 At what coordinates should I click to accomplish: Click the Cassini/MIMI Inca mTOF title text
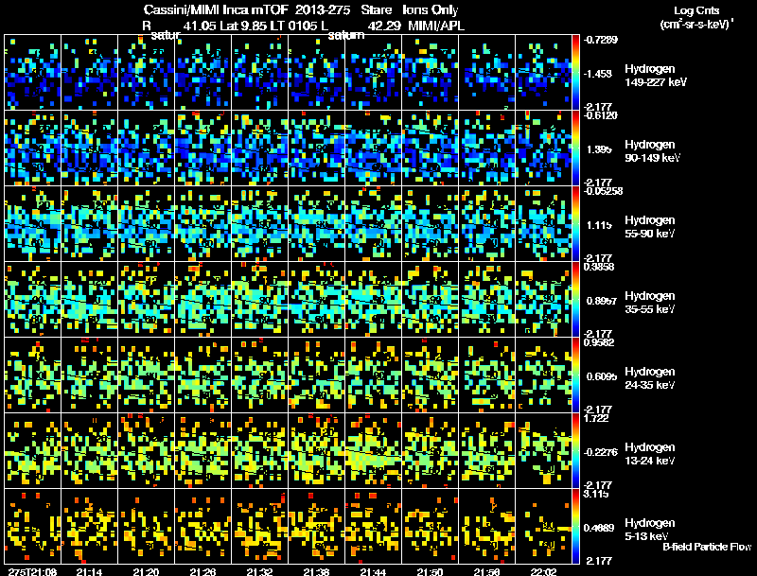pyautogui.click(x=216, y=9)
